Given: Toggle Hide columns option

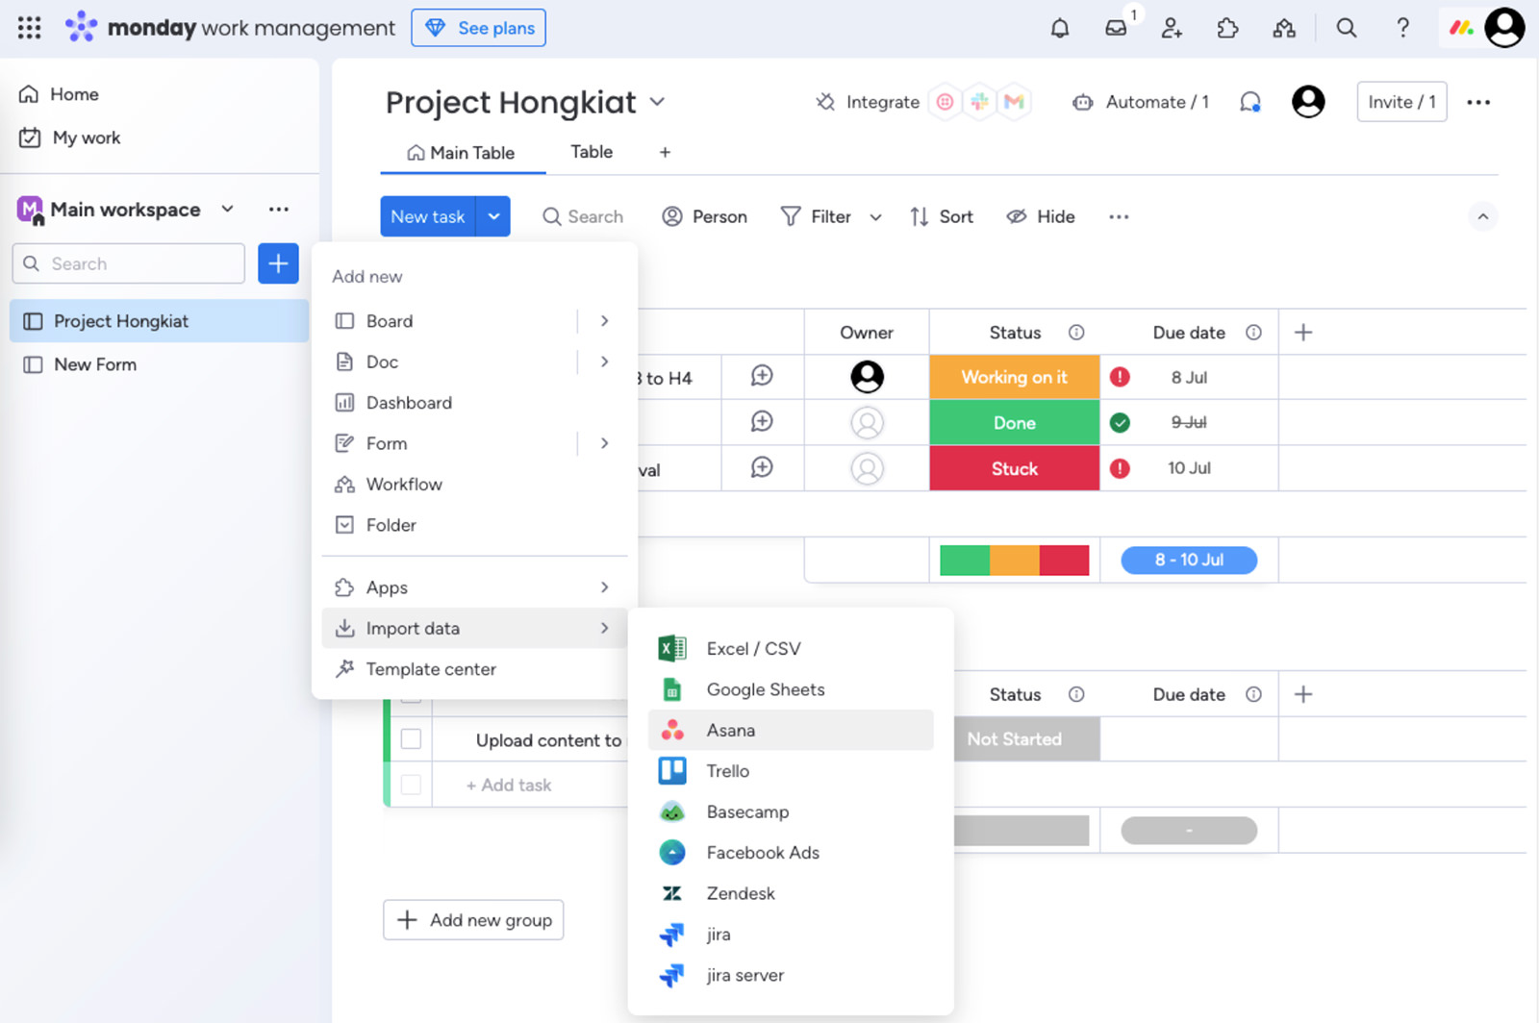Looking at the screenshot, I should point(1041,216).
